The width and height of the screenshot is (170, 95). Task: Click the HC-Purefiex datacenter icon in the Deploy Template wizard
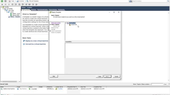tap(68, 23)
